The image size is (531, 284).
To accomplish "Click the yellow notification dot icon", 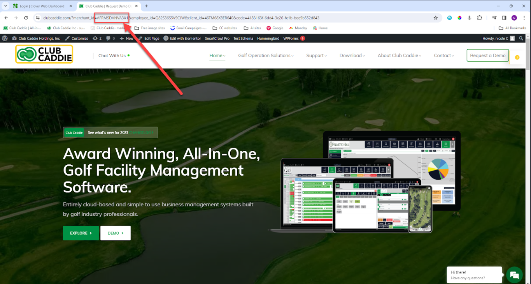I will click(x=517, y=57).
